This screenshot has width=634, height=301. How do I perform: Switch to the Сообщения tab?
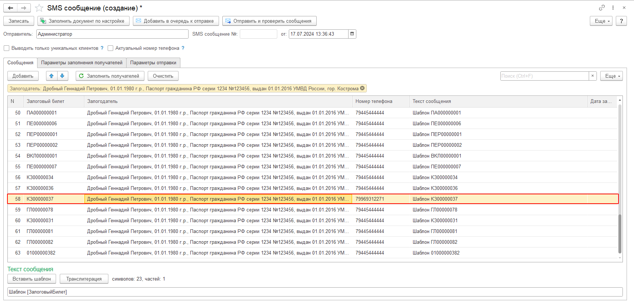(x=20, y=62)
